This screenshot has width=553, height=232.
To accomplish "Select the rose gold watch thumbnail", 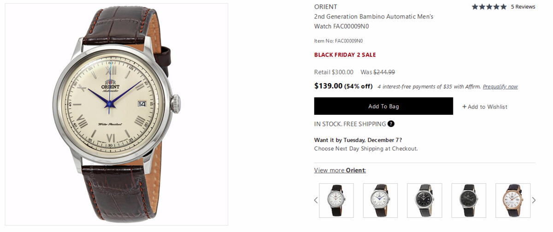I will click(513, 200).
